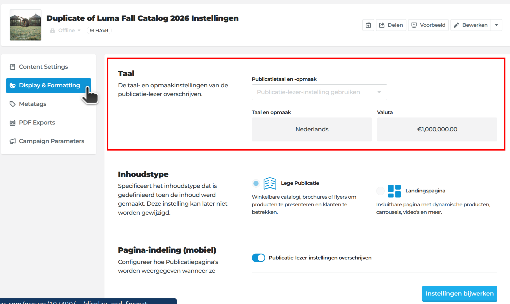Click the Delen share button

391,25
